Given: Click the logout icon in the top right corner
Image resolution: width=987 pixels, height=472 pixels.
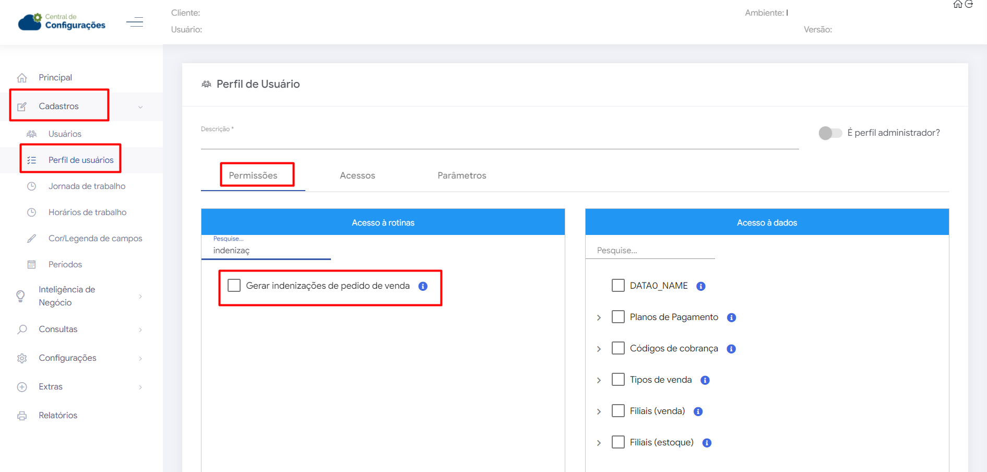Looking at the screenshot, I should point(969,4).
